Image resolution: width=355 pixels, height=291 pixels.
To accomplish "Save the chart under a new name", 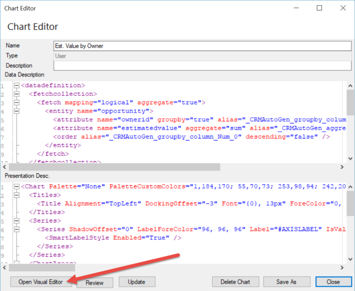I will pos(287,282).
